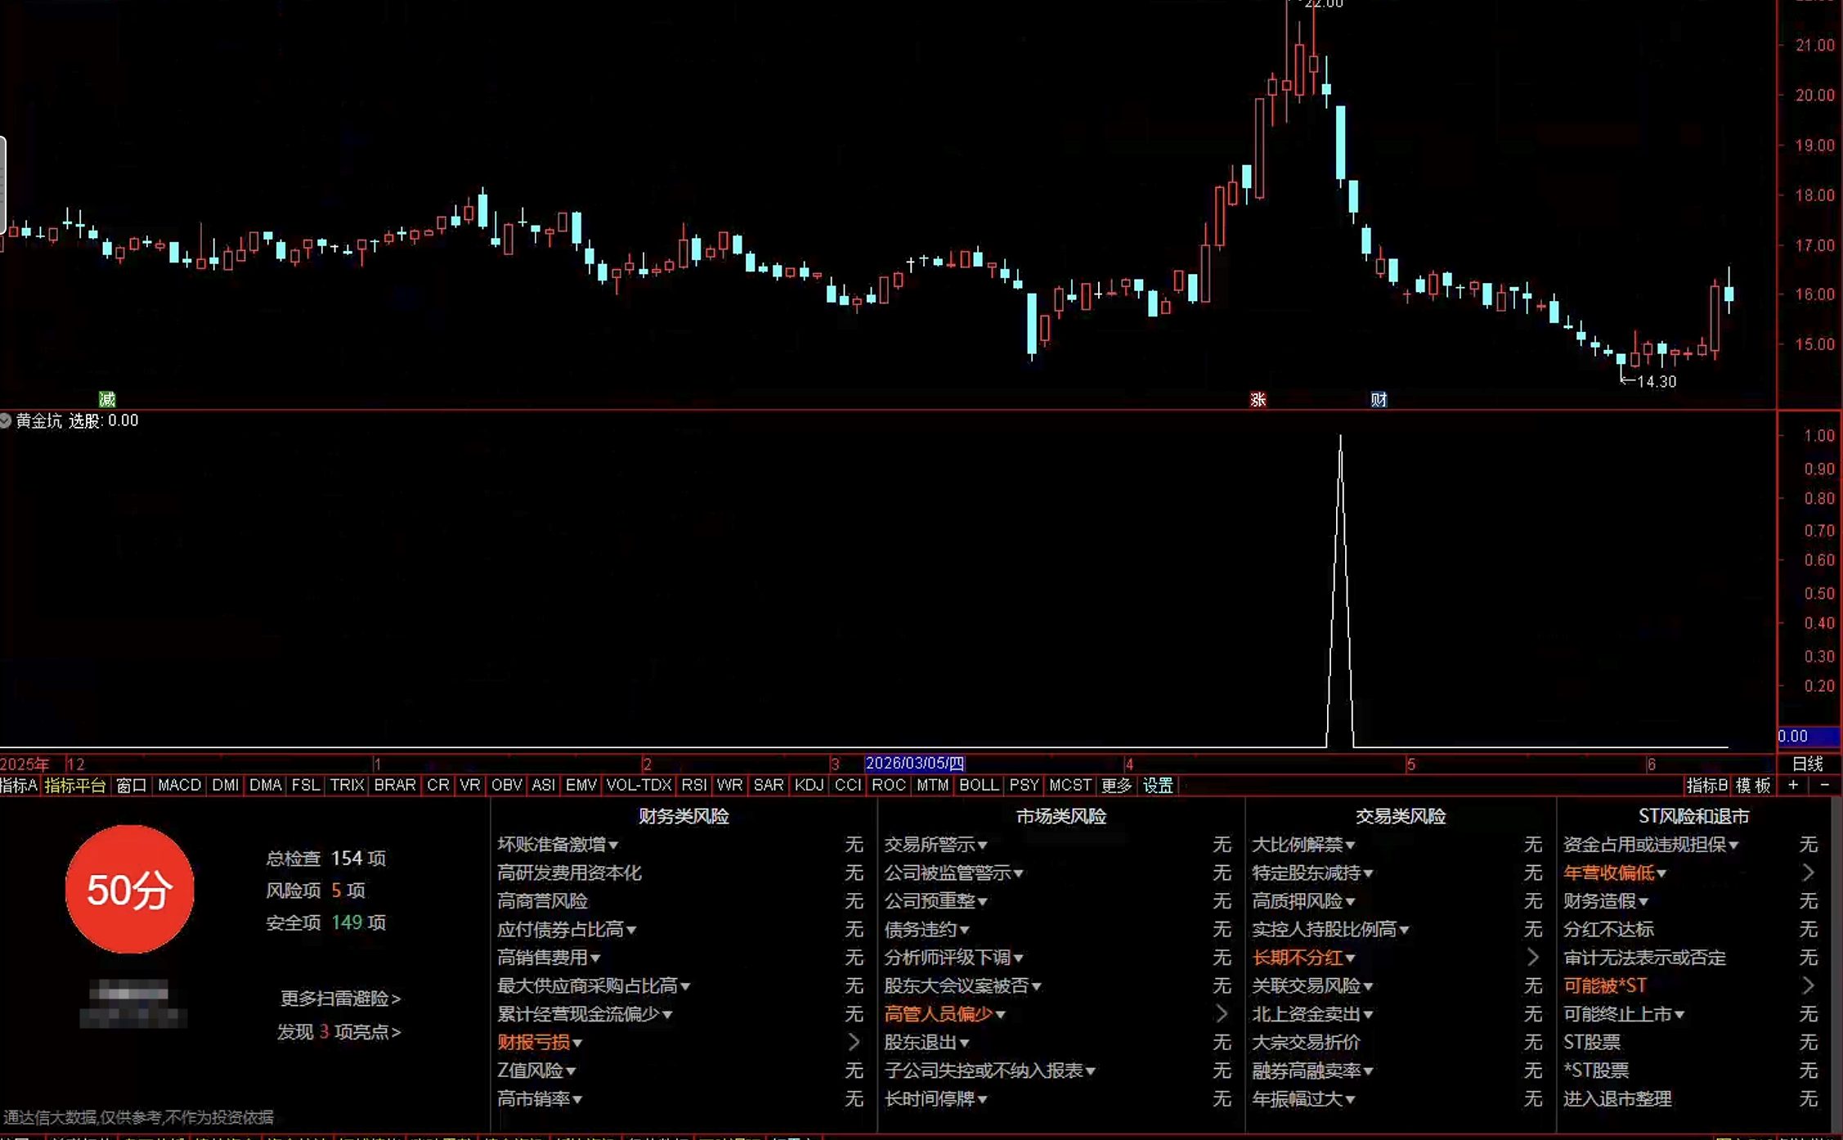Click the red 涨 event marker on chart
The height and width of the screenshot is (1140, 1843).
point(1258,399)
